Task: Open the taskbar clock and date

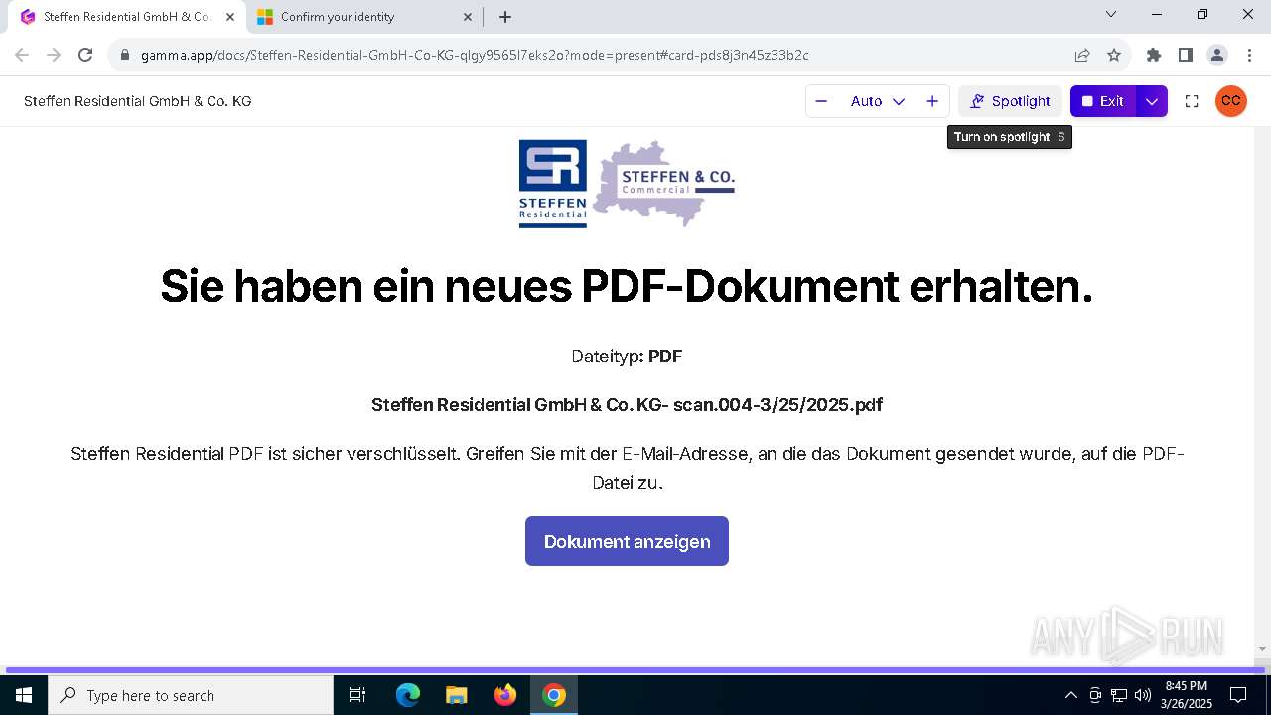Action: point(1186,695)
